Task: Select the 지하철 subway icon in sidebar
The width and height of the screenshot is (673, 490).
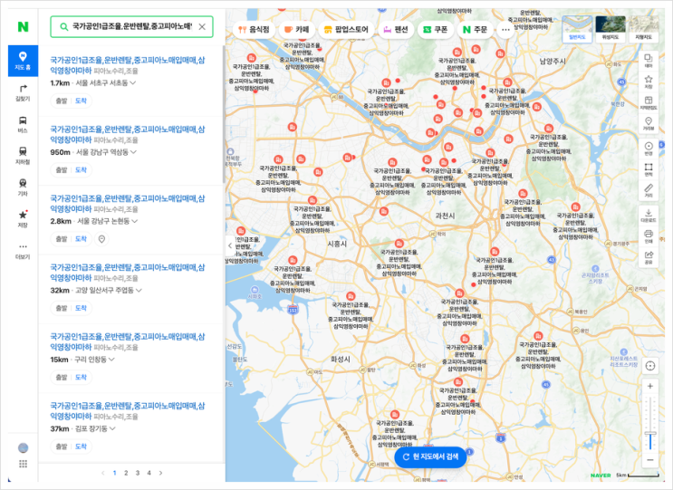Action: coord(23,156)
